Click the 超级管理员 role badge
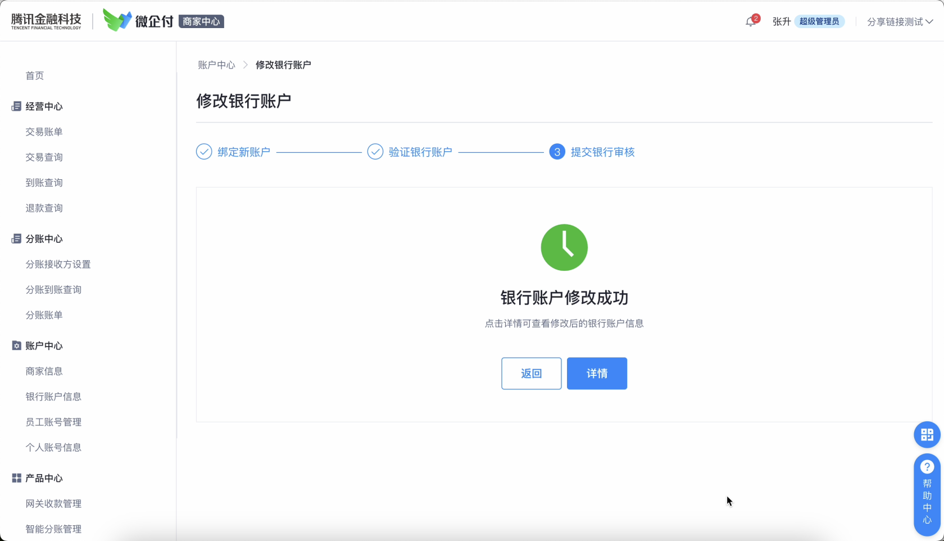This screenshot has width=944, height=541. tap(819, 21)
